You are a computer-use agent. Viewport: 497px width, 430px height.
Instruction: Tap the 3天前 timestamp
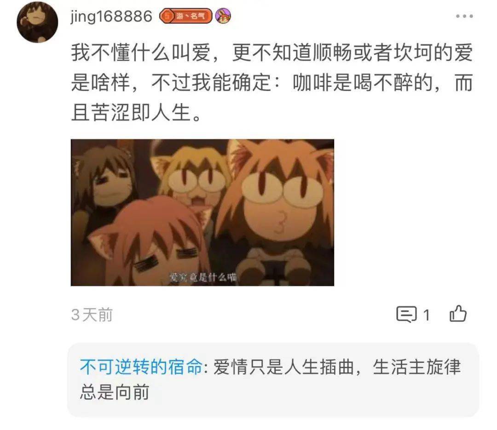point(92,315)
